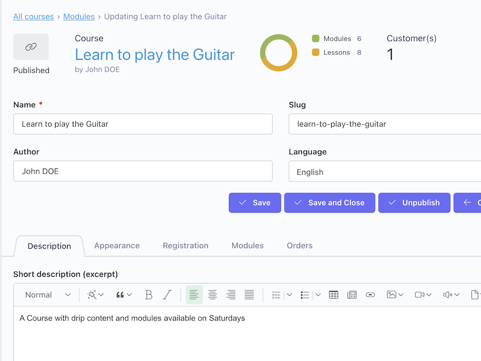Screen dimensions: 481x361
Task: Click the Lessons count 8
Action: click(x=359, y=52)
